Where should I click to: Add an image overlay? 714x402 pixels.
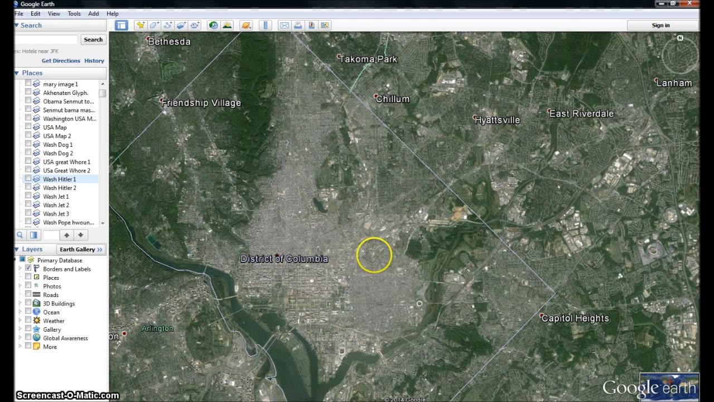click(x=181, y=25)
